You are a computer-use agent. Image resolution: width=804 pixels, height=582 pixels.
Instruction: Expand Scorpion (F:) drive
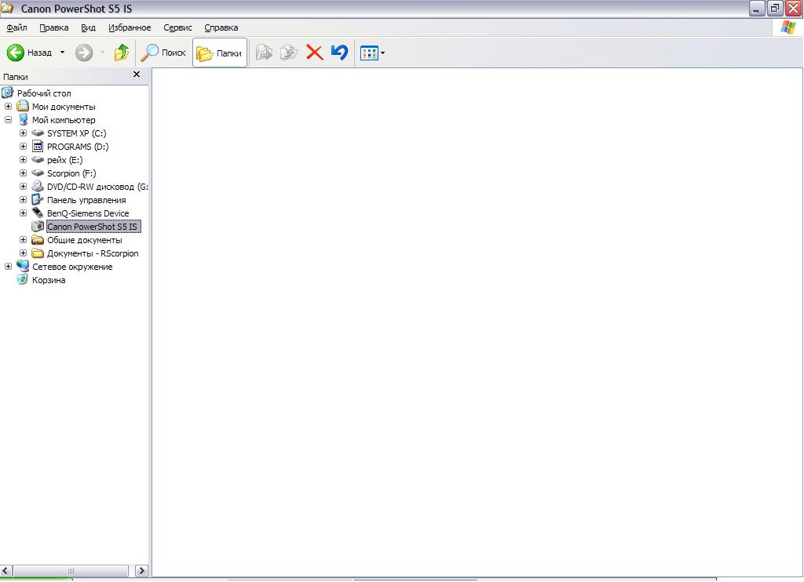pyautogui.click(x=23, y=173)
